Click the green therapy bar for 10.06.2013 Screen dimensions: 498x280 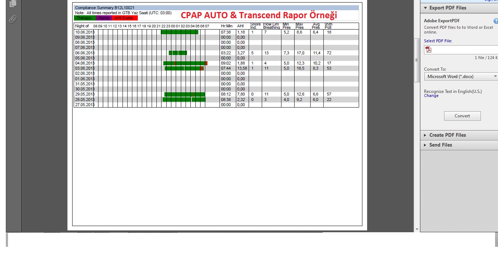[x=179, y=32]
